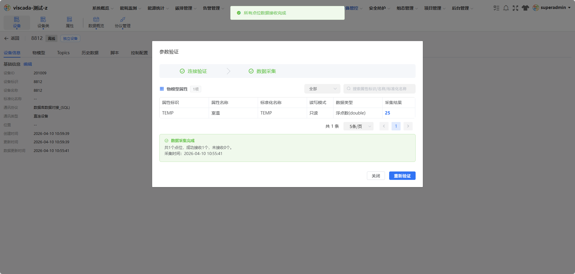The height and width of the screenshot is (274, 575).
Task: Click the 返回 back link
Action: click(x=15, y=38)
